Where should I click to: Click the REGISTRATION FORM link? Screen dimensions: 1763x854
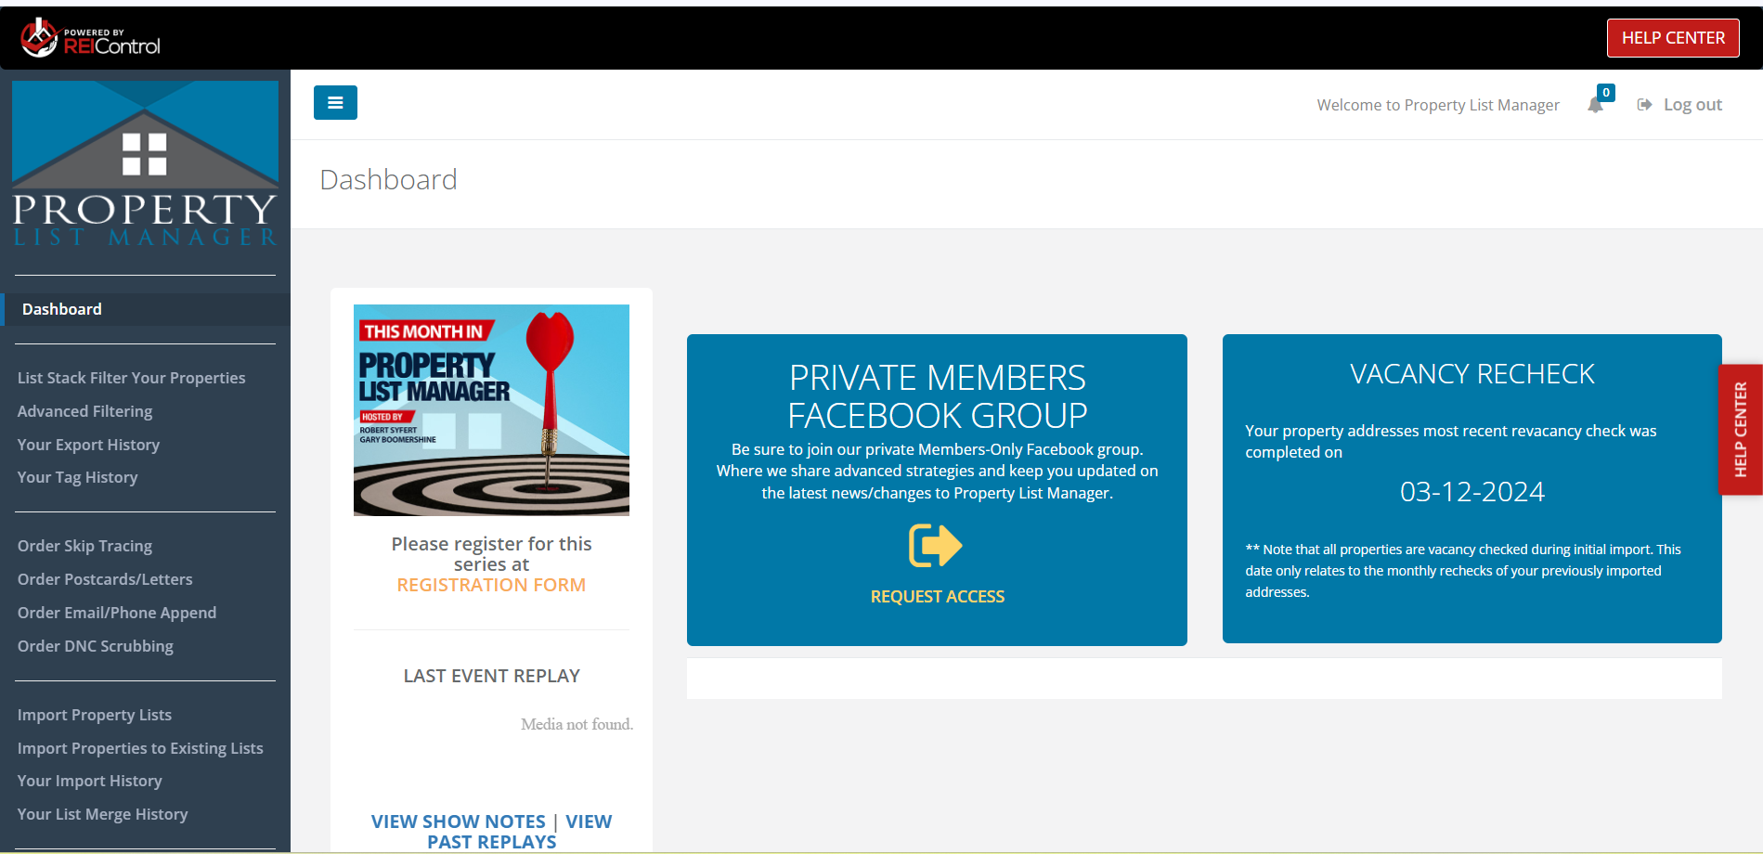[491, 584]
